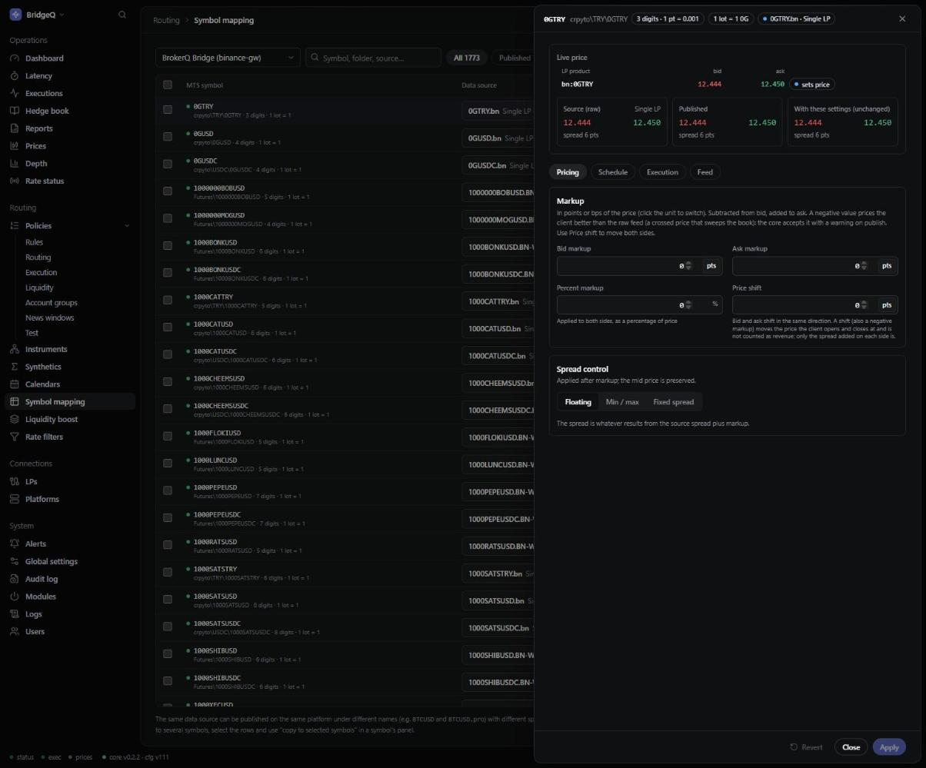Select the Fixed spread mode

674,402
